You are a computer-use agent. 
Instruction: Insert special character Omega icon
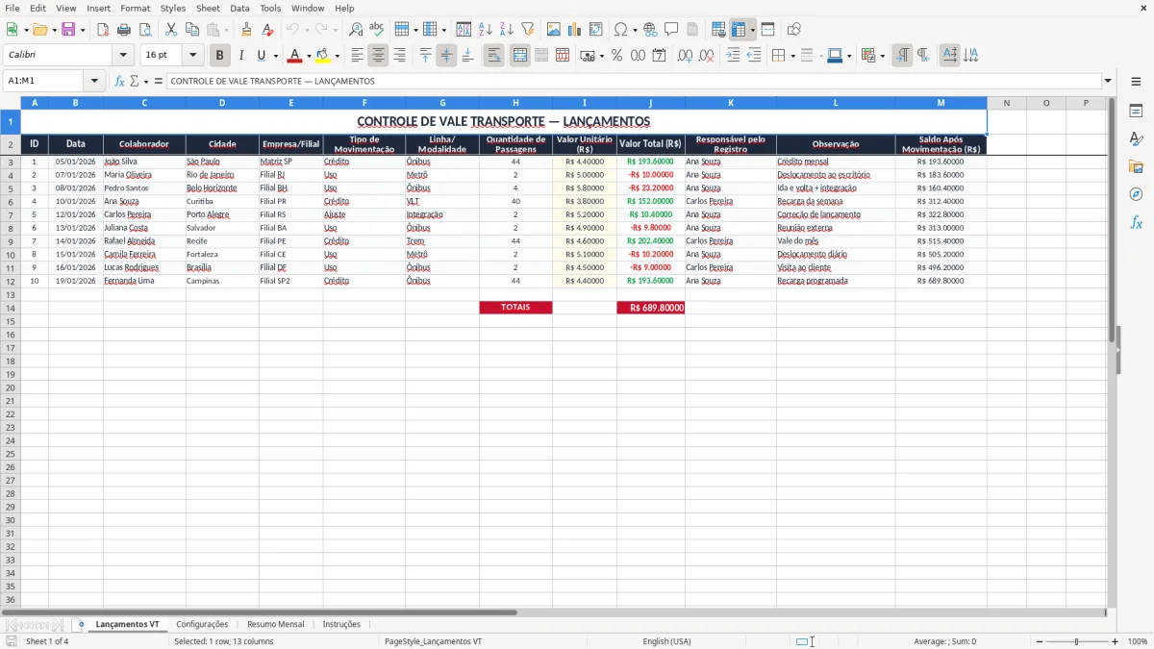pyautogui.click(x=620, y=30)
